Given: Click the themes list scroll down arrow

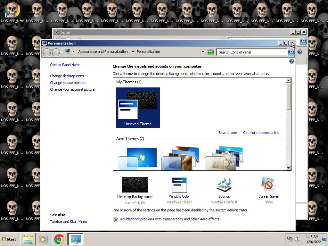Looking at the screenshot, I should 289,168.
